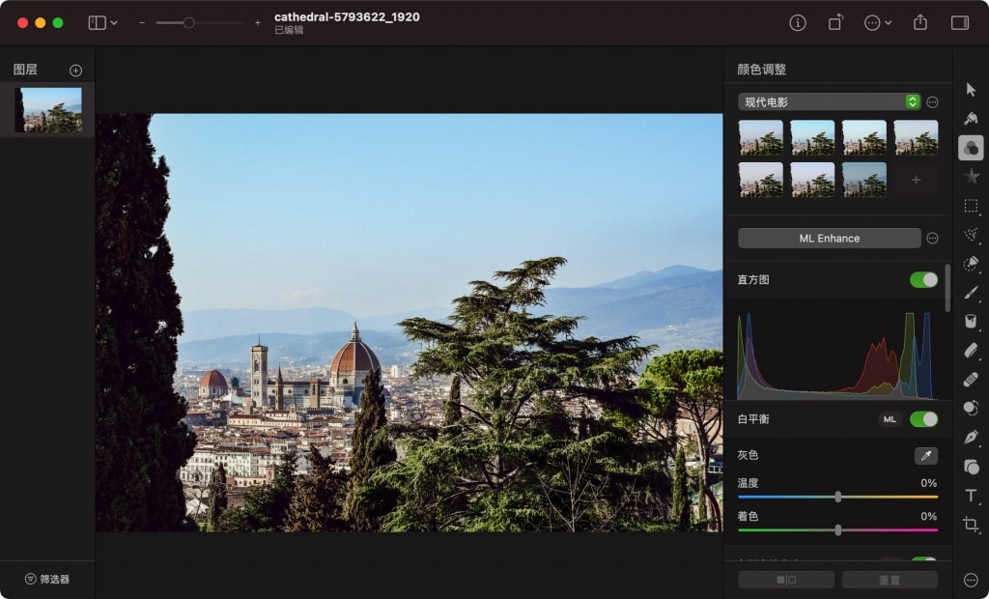Image resolution: width=989 pixels, height=599 pixels.
Task: Expand sidebar layout options chevron
Action: (114, 23)
